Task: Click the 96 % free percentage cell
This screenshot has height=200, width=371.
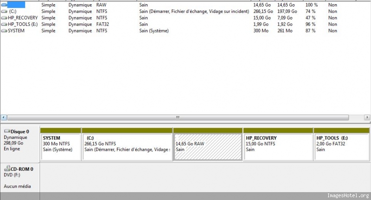Action: pyautogui.click(x=310, y=24)
